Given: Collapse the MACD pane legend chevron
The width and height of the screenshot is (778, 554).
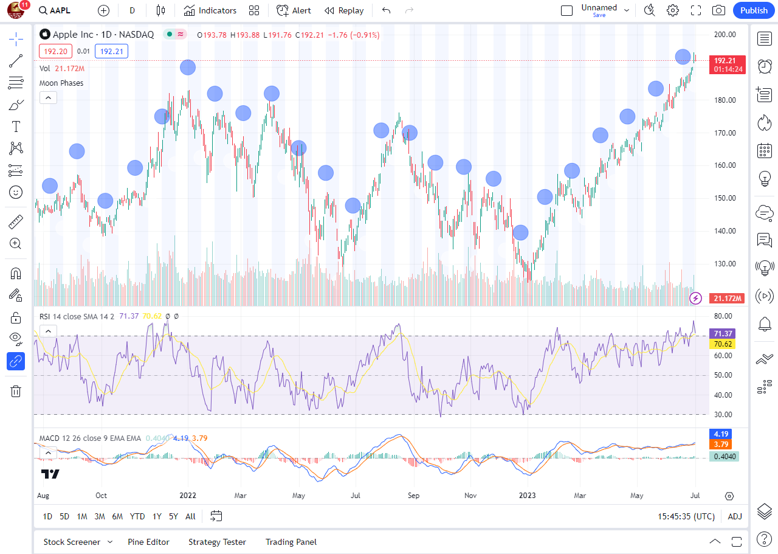Looking at the screenshot, I should click(48, 453).
